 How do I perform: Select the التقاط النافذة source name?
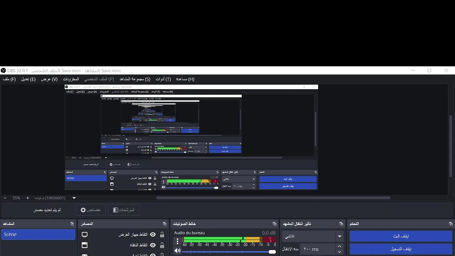139,245
